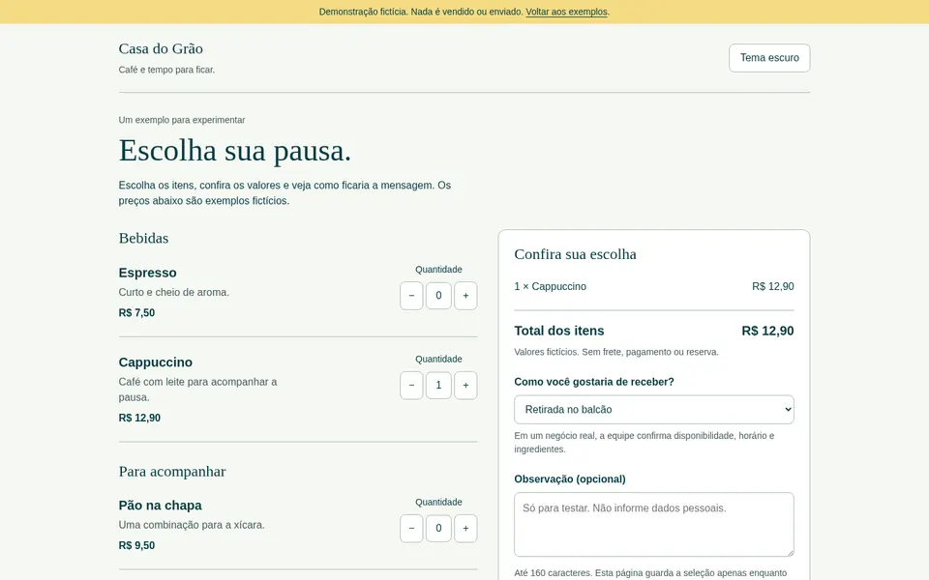The width and height of the screenshot is (929, 580).
Task: Click the Total dos itens label
Action: (559, 331)
